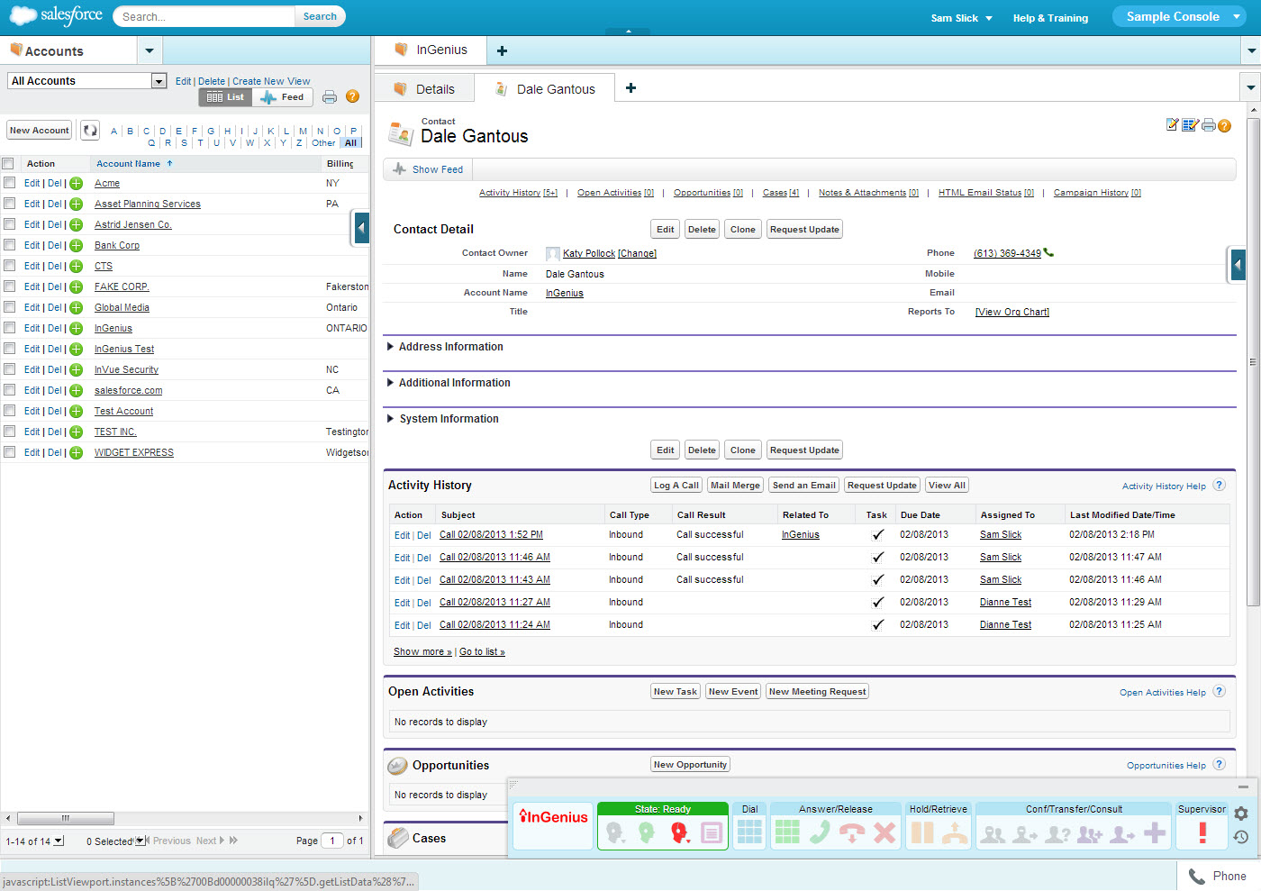Open the softphone call history clock icon
This screenshot has height=891, width=1261.
click(x=1241, y=837)
